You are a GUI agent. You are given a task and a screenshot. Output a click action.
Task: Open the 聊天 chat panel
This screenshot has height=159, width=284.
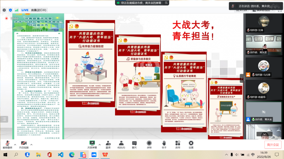(x=135, y=145)
